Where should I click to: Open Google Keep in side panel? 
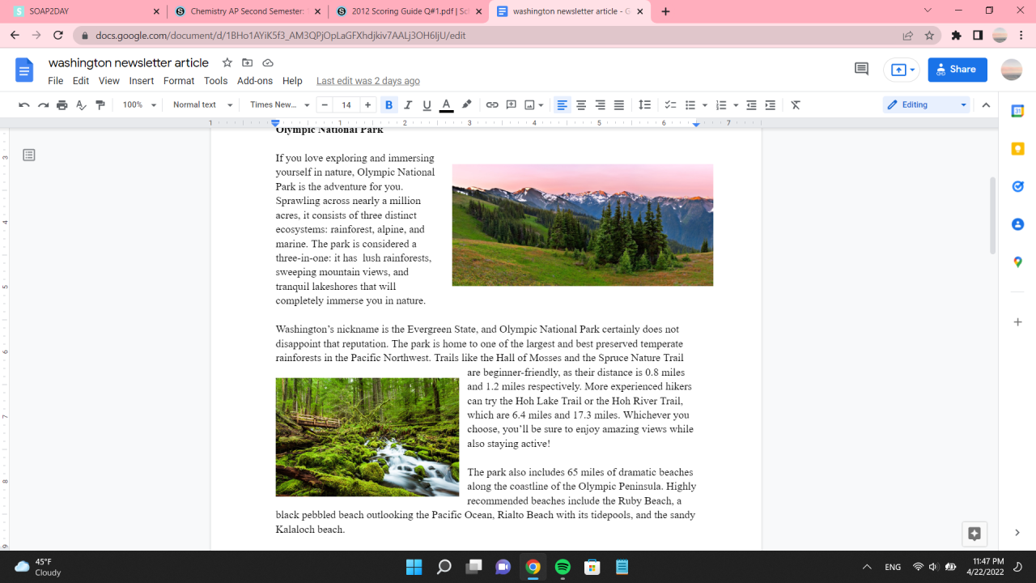[x=1017, y=149]
